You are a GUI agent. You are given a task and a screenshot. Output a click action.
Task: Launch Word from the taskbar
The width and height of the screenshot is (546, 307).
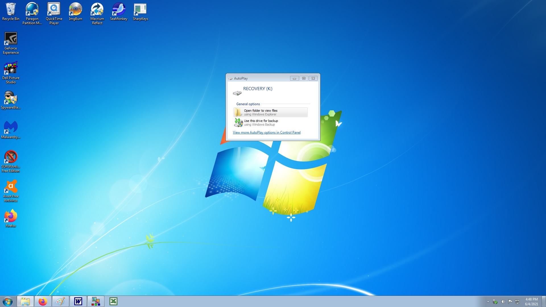[78, 301]
